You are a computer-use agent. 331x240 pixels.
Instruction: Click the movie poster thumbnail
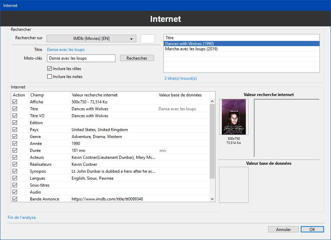pos(234,117)
